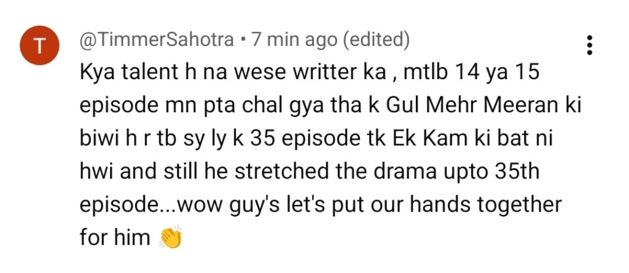Open @TimmerSahotra's channel from username
The width and height of the screenshot is (629, 273).
pyautogui.click(x=157, y=40)
